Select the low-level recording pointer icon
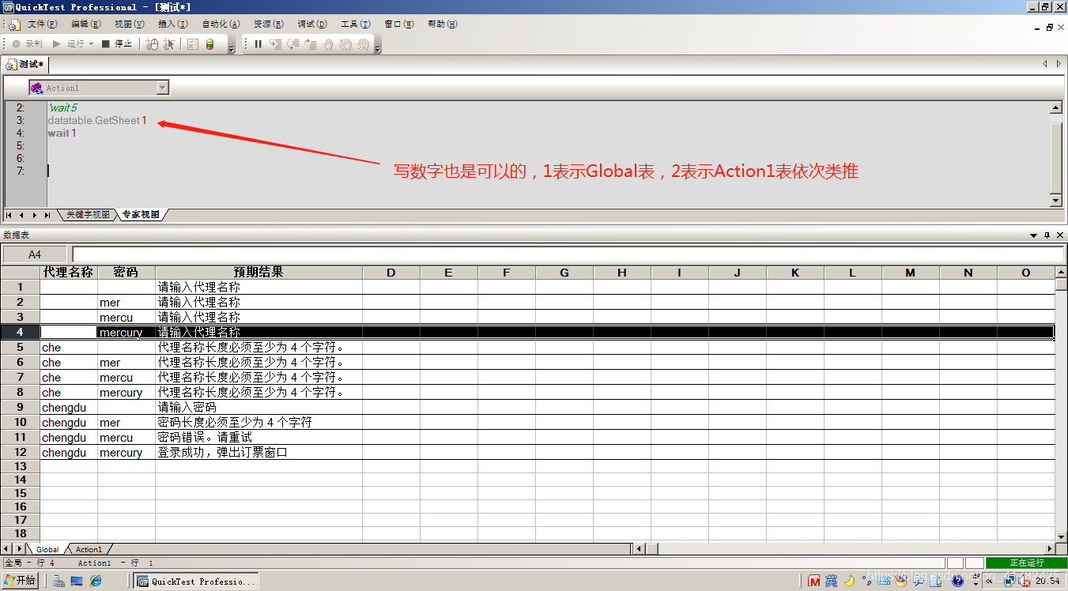1068x591 pixels. tap(169, 44)
